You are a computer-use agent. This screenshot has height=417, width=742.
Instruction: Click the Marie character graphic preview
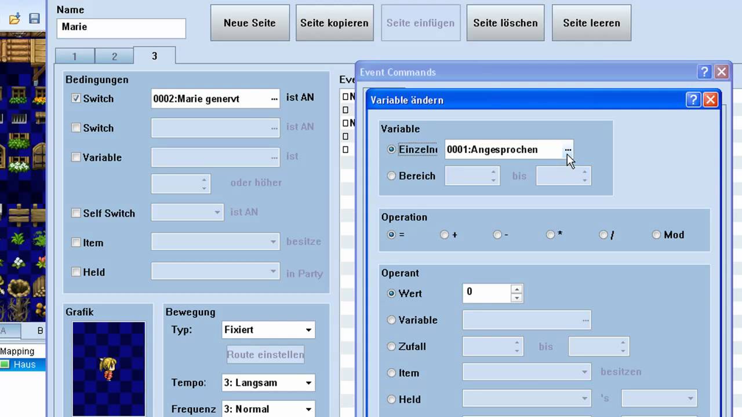(x=108, y=369)
